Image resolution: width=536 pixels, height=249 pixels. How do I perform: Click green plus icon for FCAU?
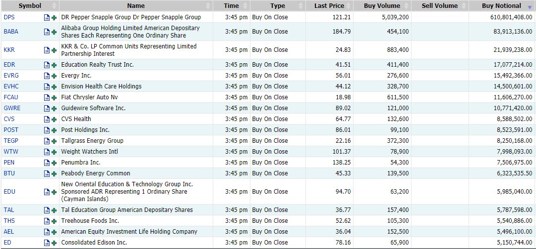54,98
